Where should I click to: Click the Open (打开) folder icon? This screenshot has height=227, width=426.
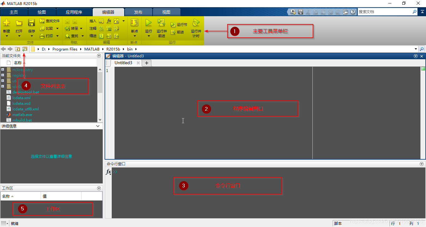[19, 23]
